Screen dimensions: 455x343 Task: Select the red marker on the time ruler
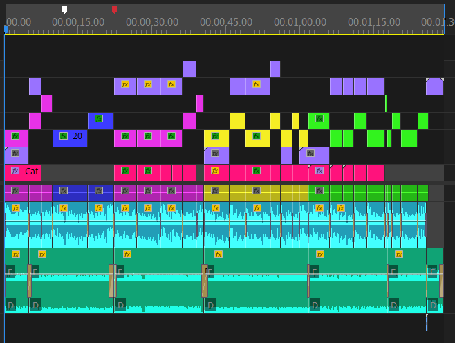click(x=115, y=10)
